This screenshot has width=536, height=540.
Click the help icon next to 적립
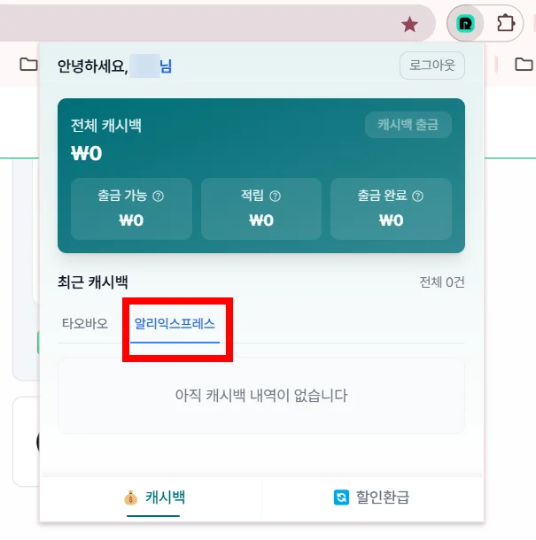[275, 197]
